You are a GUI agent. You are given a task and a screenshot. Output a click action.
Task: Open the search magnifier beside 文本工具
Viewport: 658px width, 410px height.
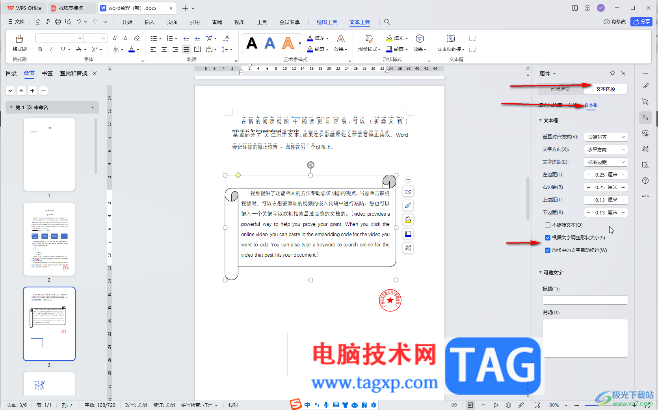387,22
